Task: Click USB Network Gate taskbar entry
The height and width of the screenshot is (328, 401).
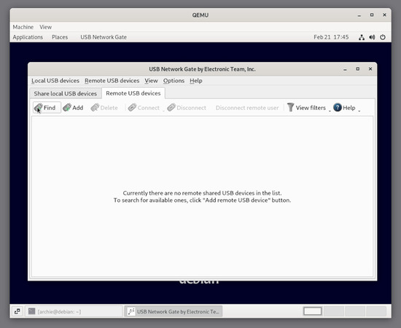Action: pyautogui.click(x=174, y=311)
